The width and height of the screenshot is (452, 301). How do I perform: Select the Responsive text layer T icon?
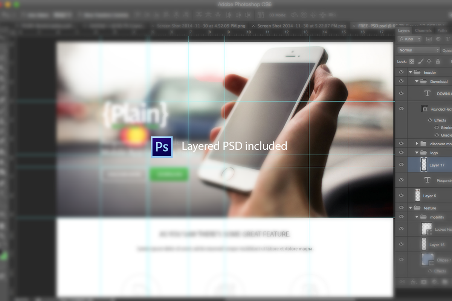tap(427, 180)
